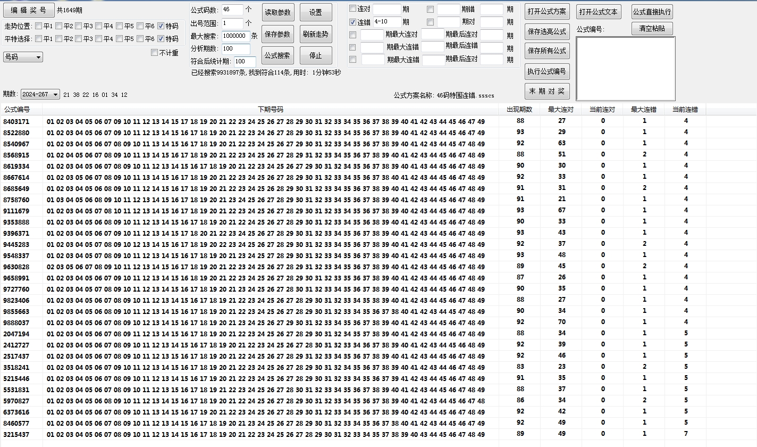This screenshot has width=757, height=447.
Task: Click 停止 to stop searching
Action: coord(315,55)
